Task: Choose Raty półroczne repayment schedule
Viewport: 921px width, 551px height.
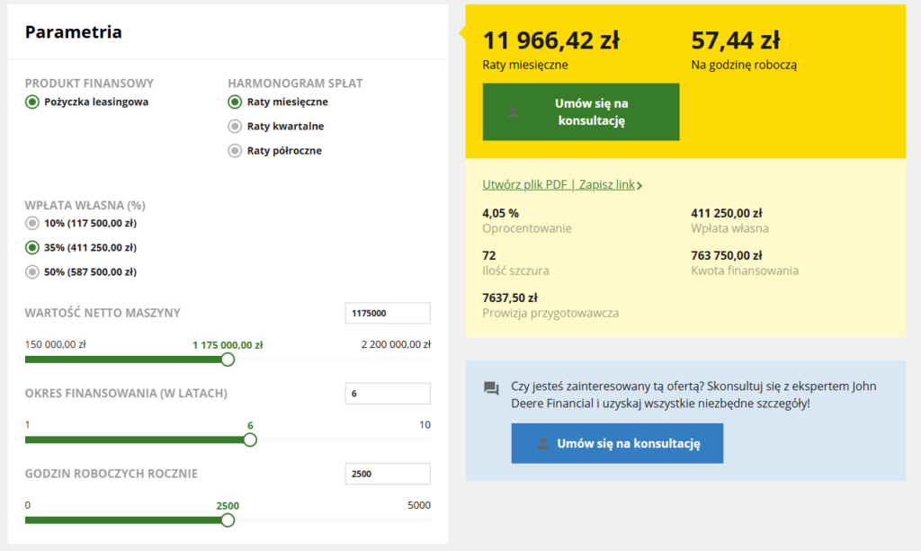Action: [x=235, y=151]
